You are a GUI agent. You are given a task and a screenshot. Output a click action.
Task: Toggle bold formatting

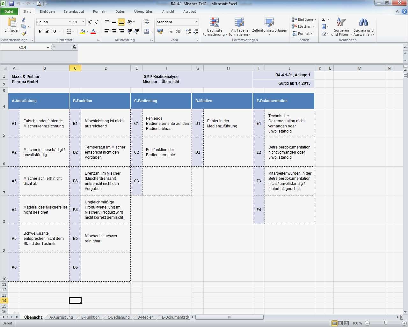point(40,31)
